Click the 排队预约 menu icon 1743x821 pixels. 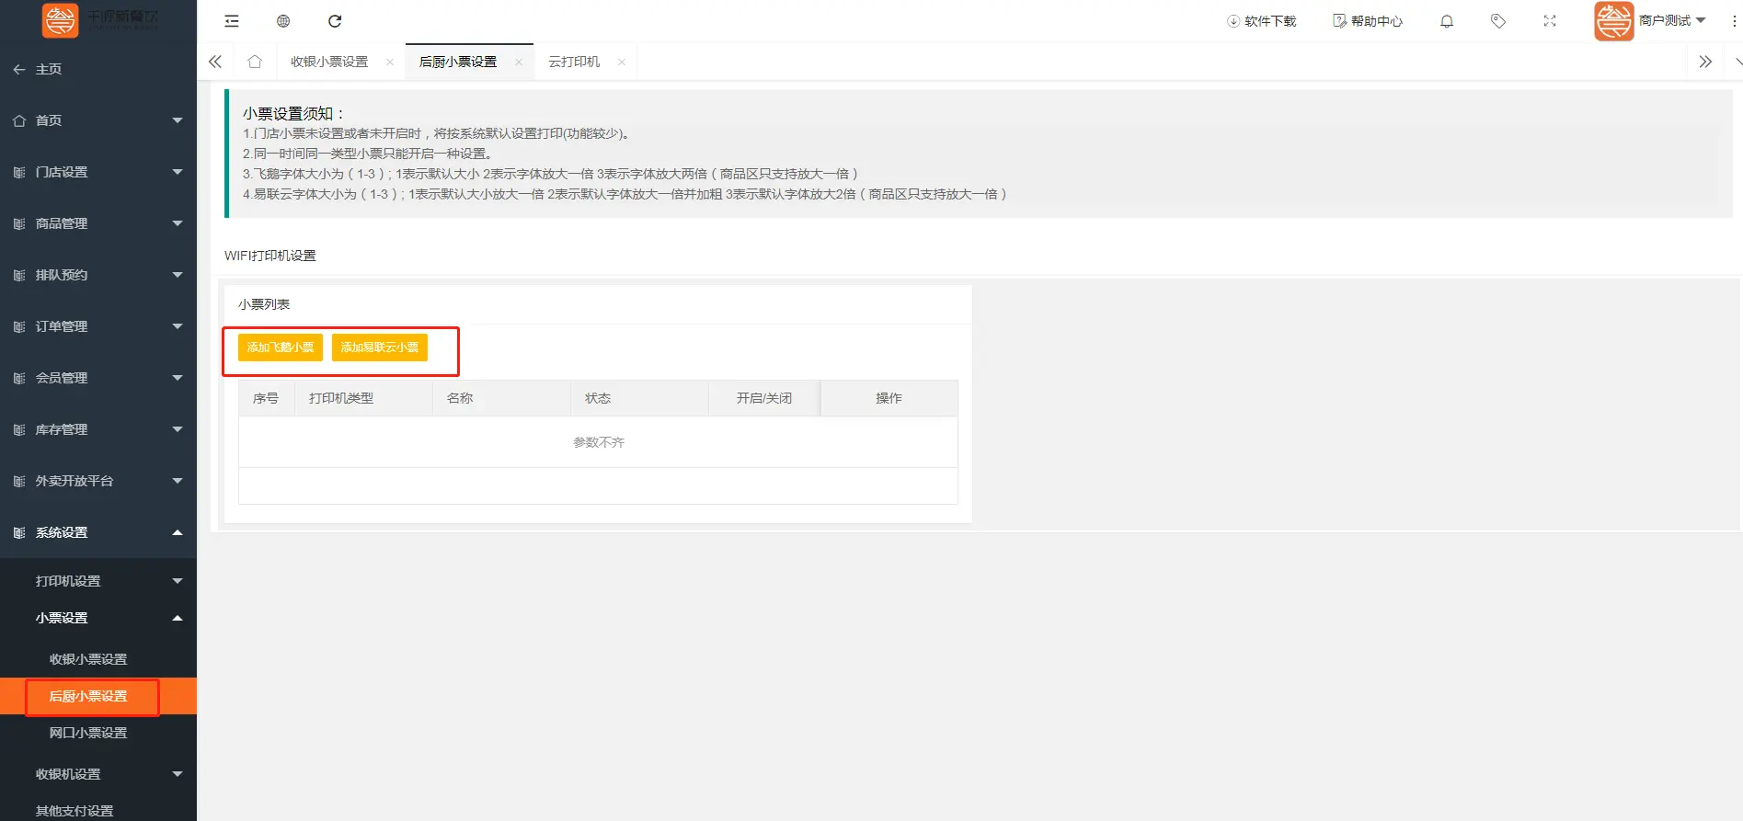(x=19, y=275)
